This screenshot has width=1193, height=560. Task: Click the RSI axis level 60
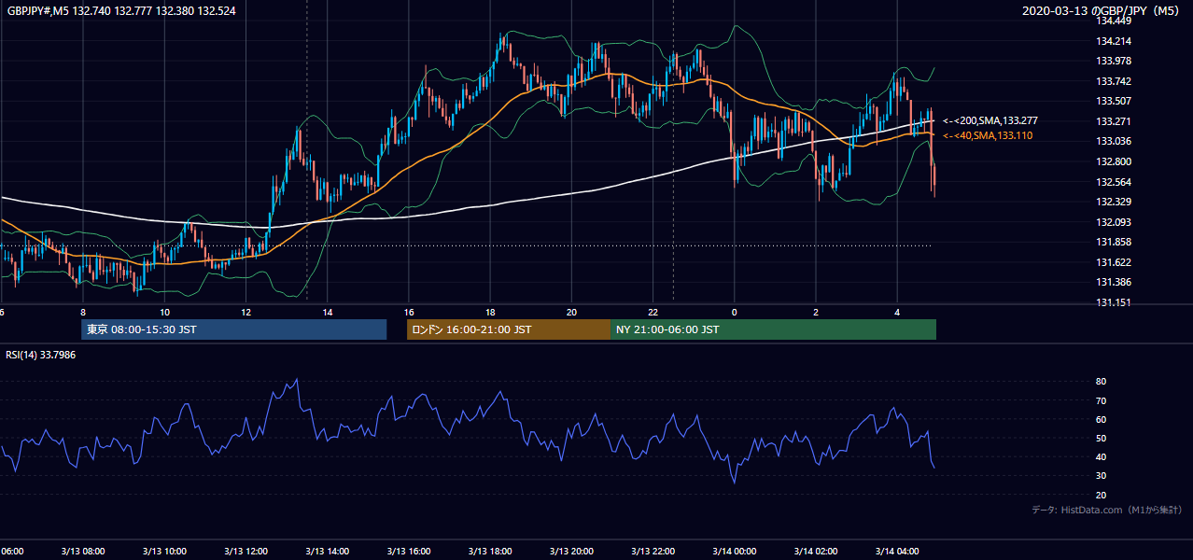click(x=1102, y=419)
